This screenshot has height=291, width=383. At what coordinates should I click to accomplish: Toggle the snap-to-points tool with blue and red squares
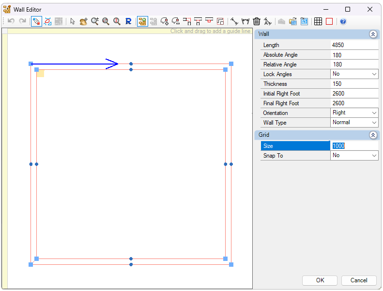pyautogui.click(x=36, y=21)
